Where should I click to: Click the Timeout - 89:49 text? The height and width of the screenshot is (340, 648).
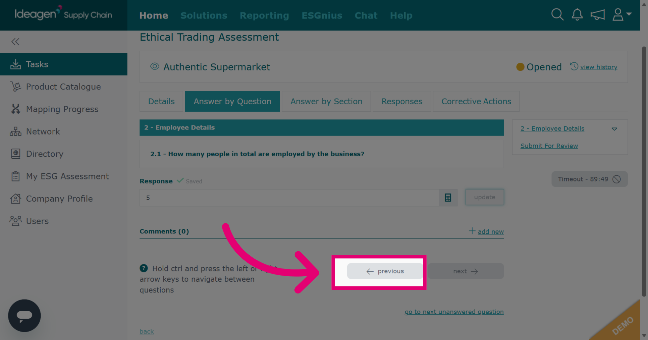pos(583,179)
